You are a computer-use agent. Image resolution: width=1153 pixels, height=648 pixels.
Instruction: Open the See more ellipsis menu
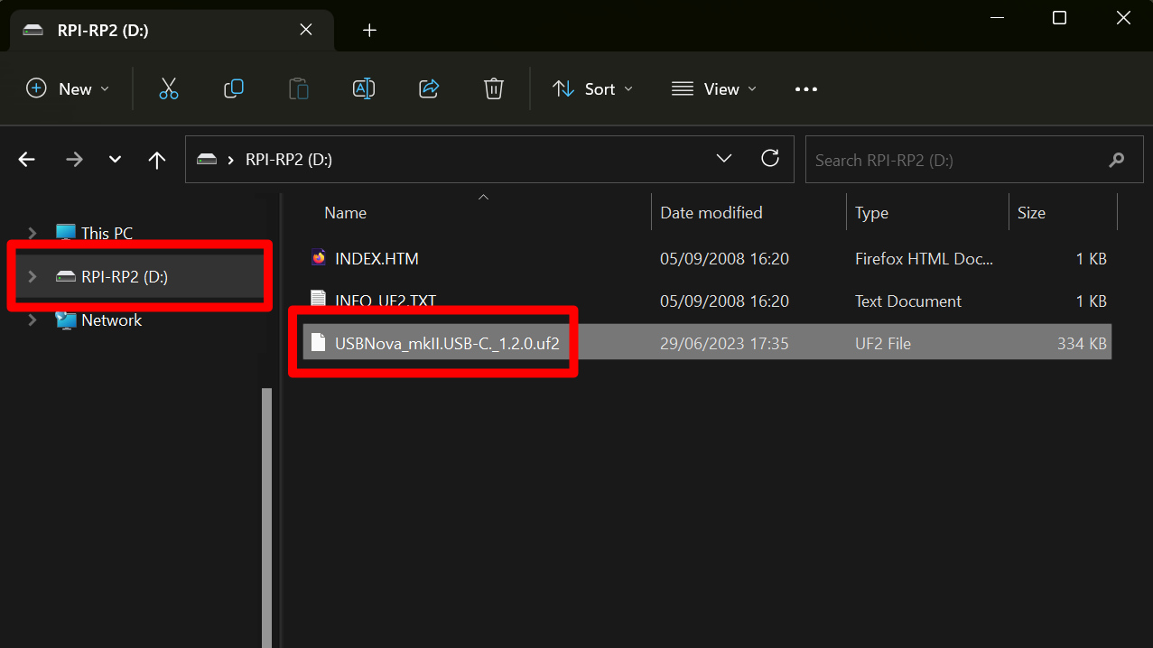coord(806,89)
